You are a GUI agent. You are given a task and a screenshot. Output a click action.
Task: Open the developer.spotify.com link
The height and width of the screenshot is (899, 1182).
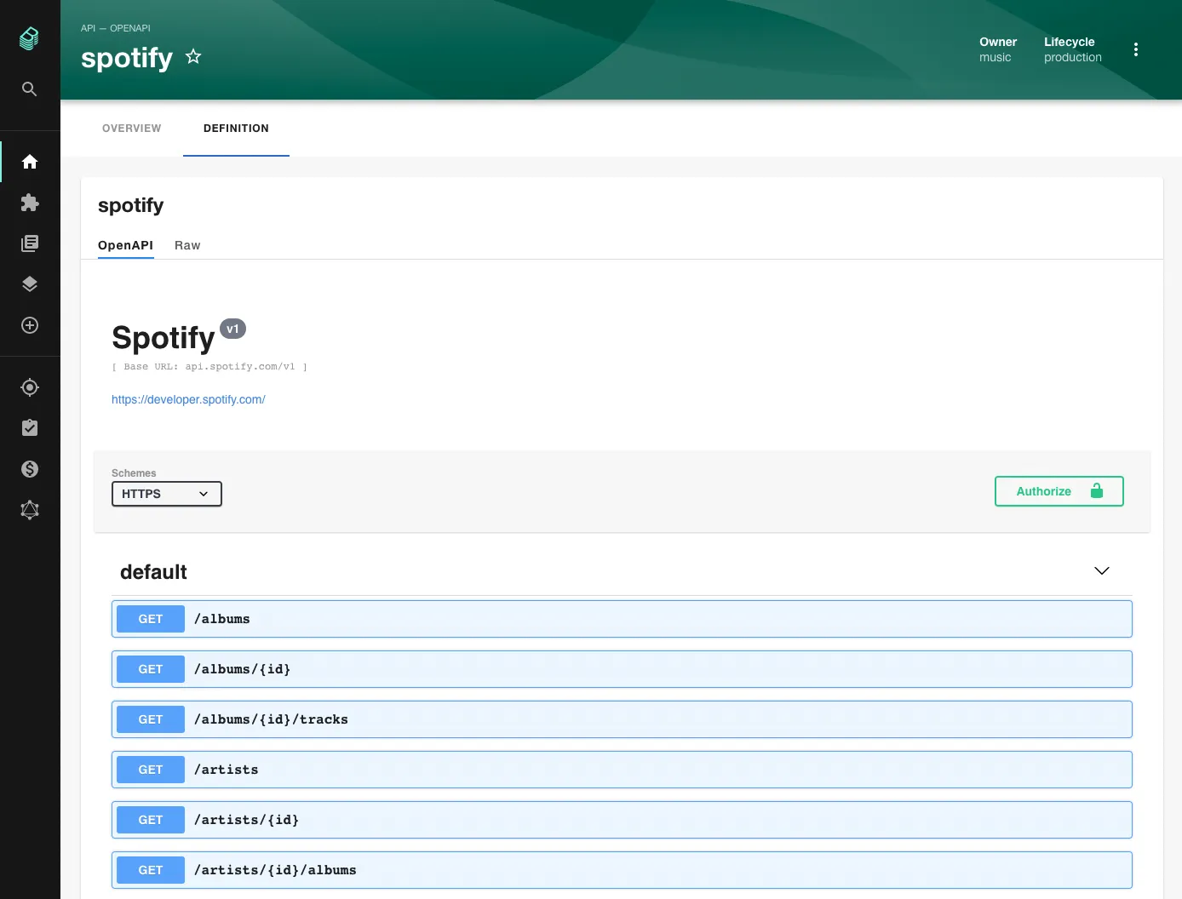(x=188, y=399)
